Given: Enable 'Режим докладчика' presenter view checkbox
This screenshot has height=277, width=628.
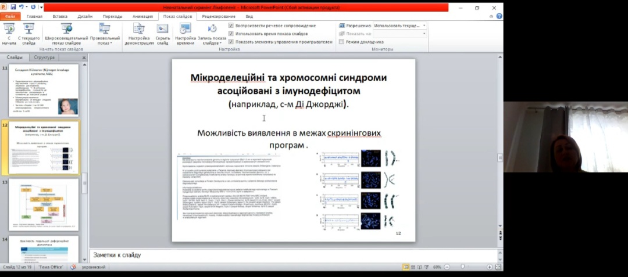Looking at the screenshot, I should (x=341, y=42).
